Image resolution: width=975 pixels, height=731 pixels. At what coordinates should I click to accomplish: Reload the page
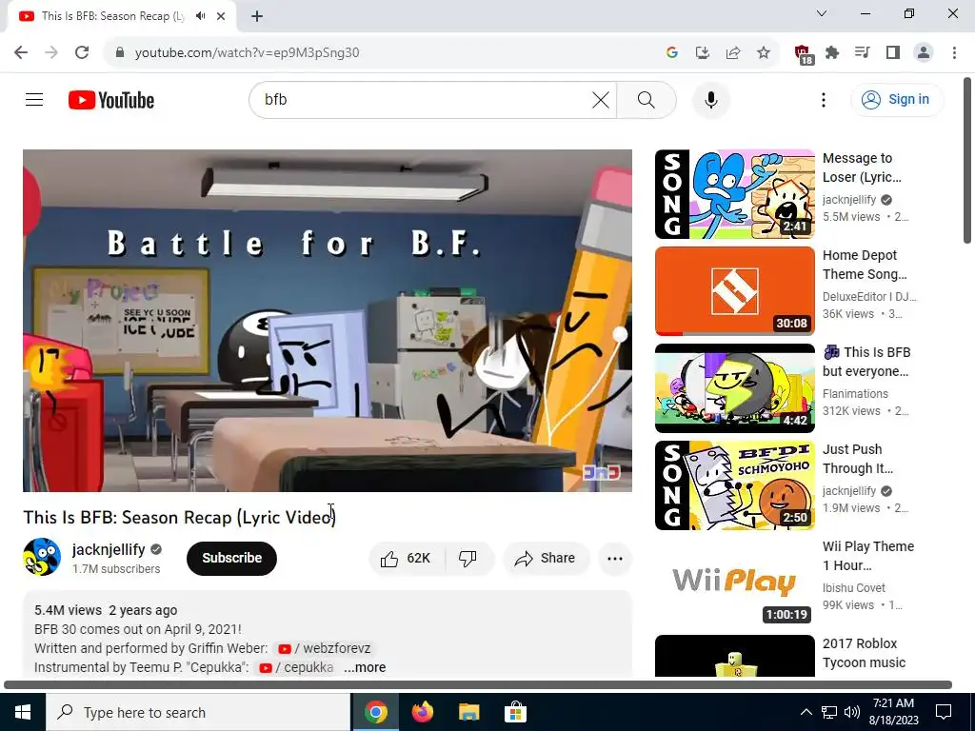click(82, 52)
